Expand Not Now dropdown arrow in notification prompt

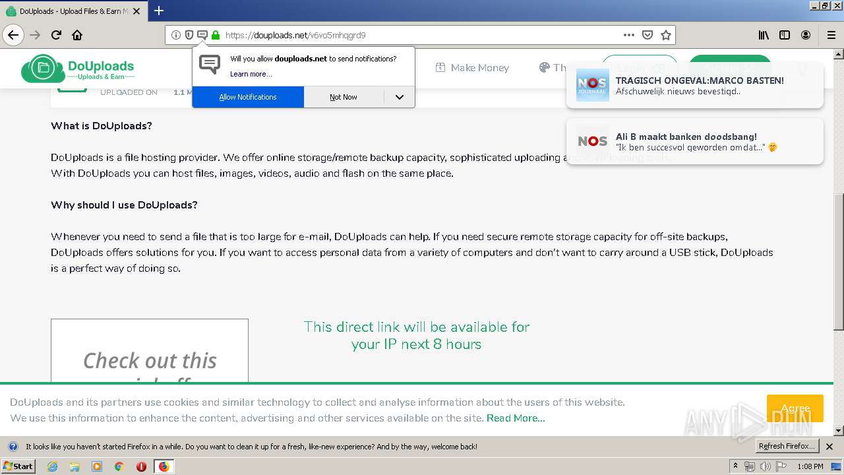click(x=399, y=97)
